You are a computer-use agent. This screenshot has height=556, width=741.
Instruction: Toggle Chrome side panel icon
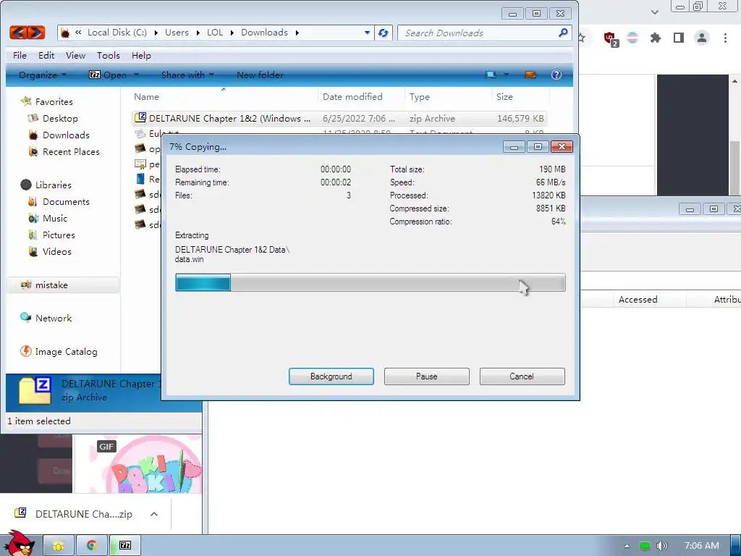point(679,38)
